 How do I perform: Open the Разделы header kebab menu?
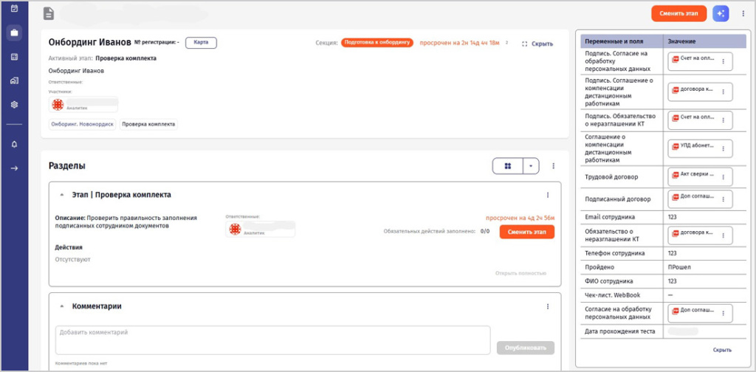point(554,166)
